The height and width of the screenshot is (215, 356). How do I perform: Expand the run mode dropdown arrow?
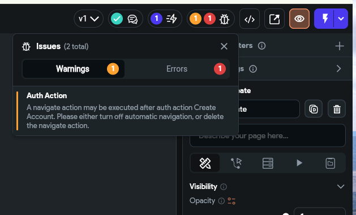[341, 19]
